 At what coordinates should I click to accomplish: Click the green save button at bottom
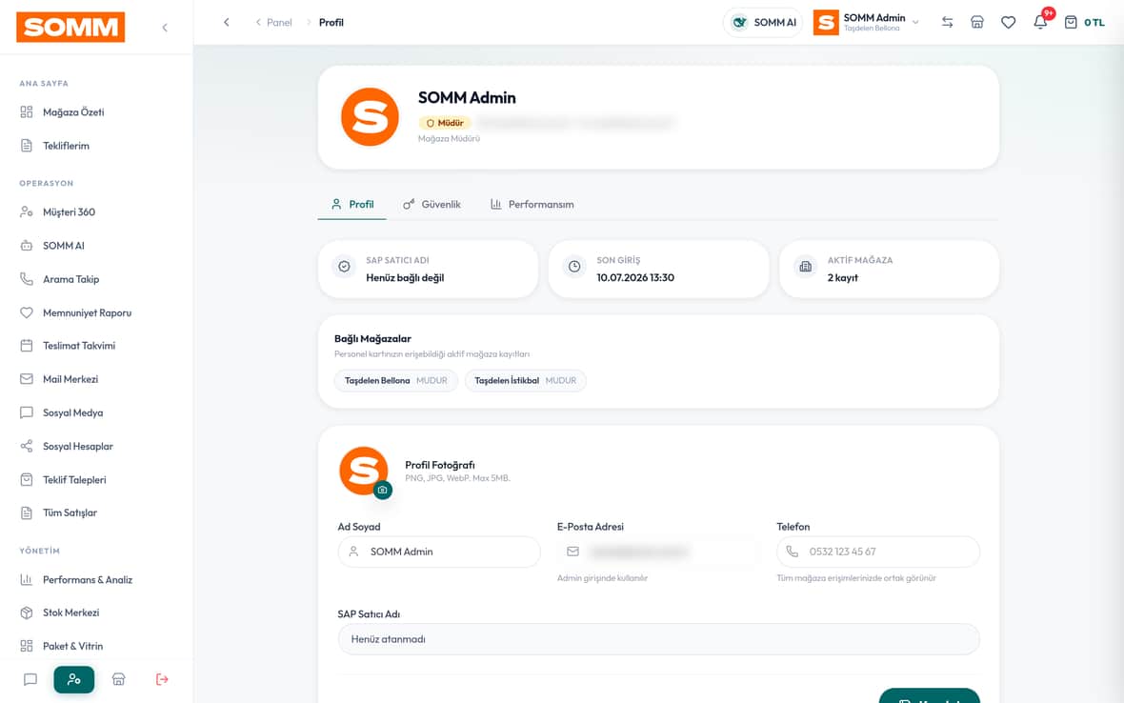click(x=929, y=695)
